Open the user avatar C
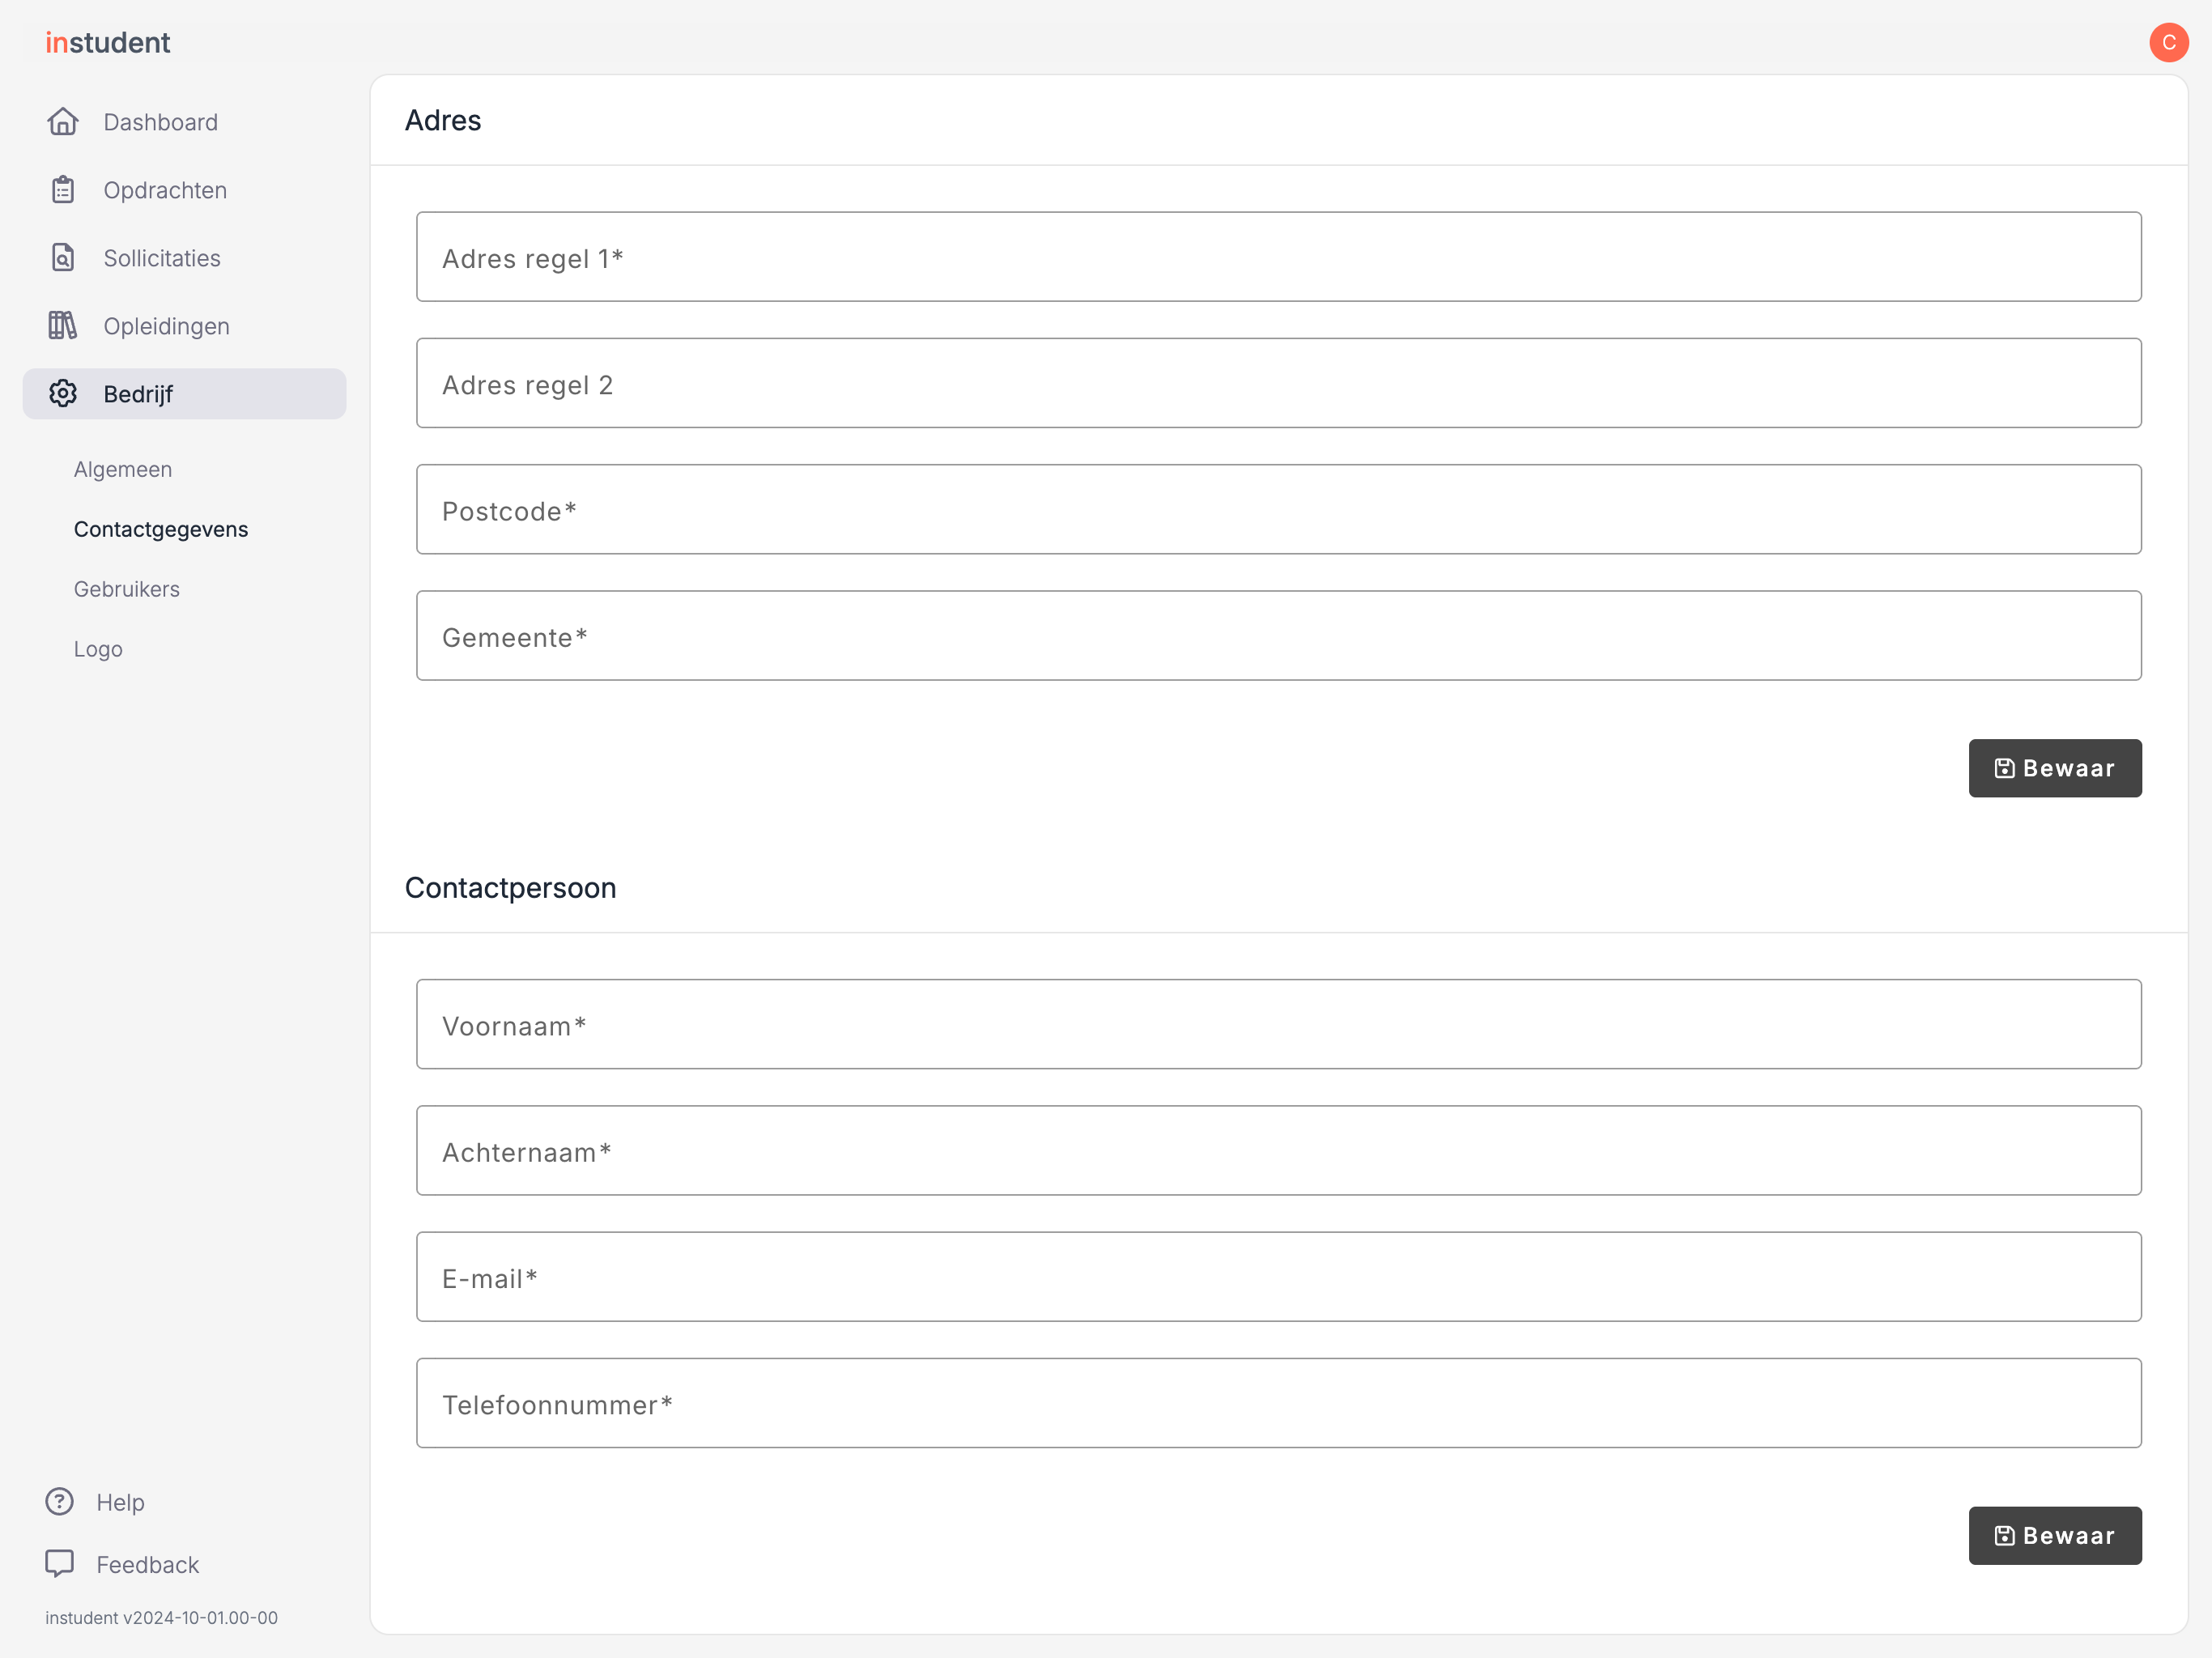This screenshot has height=1658, width=2212. [2169, 42]
